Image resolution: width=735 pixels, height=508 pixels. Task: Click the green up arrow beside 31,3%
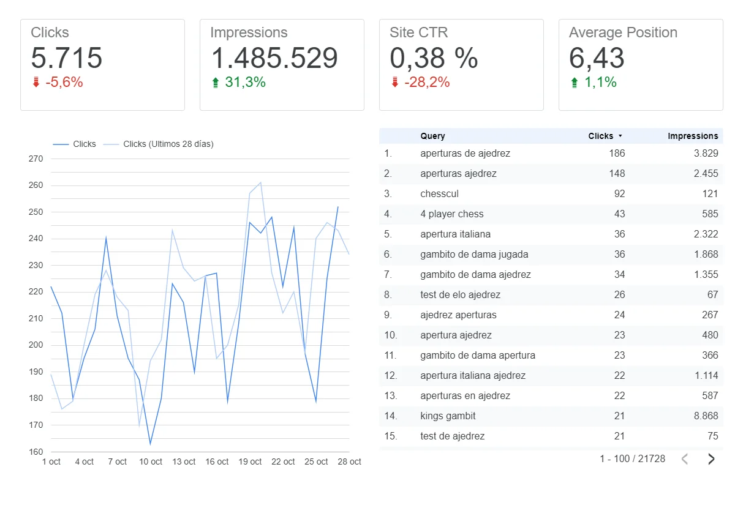pyautogui.click(x=215, y=83)
